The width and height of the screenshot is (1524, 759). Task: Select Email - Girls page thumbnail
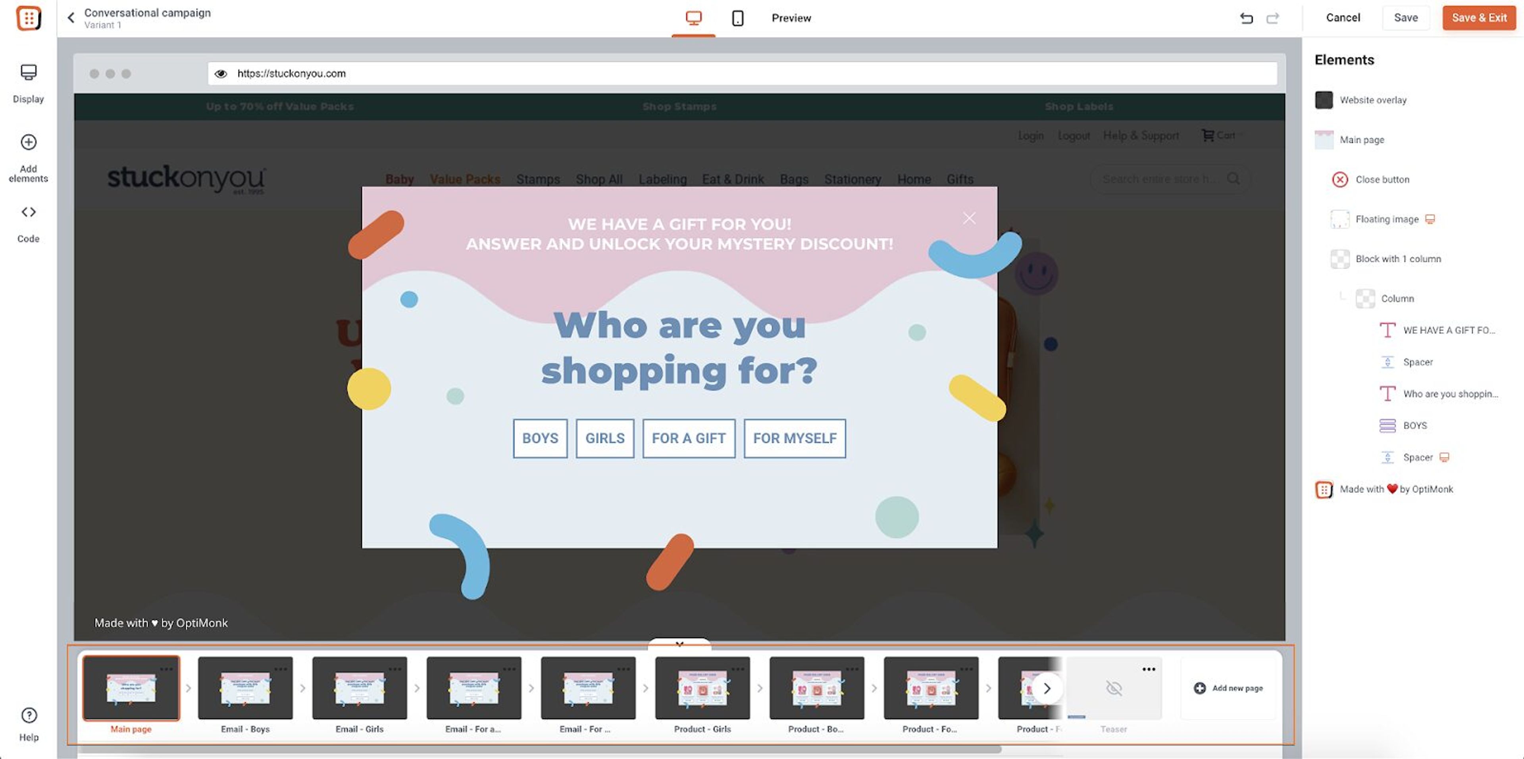click(x=359, y=688)
